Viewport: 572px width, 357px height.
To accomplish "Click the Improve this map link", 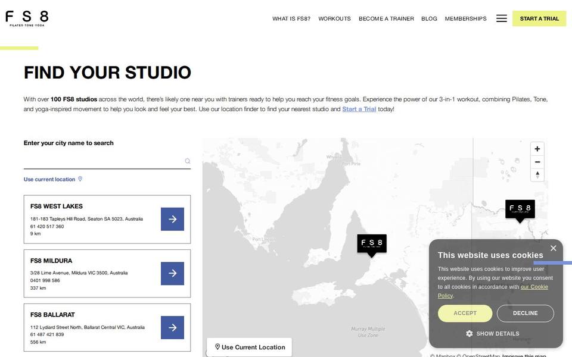I will (x=524, y=355).
